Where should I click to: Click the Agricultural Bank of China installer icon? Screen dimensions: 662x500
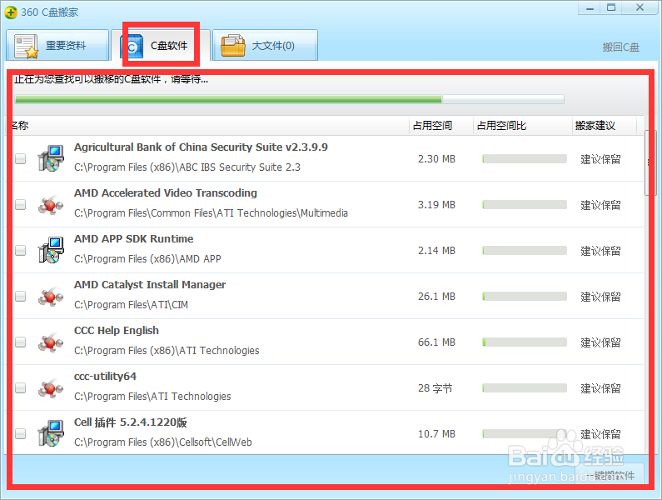pyautogui.click(x=51, y=158)
